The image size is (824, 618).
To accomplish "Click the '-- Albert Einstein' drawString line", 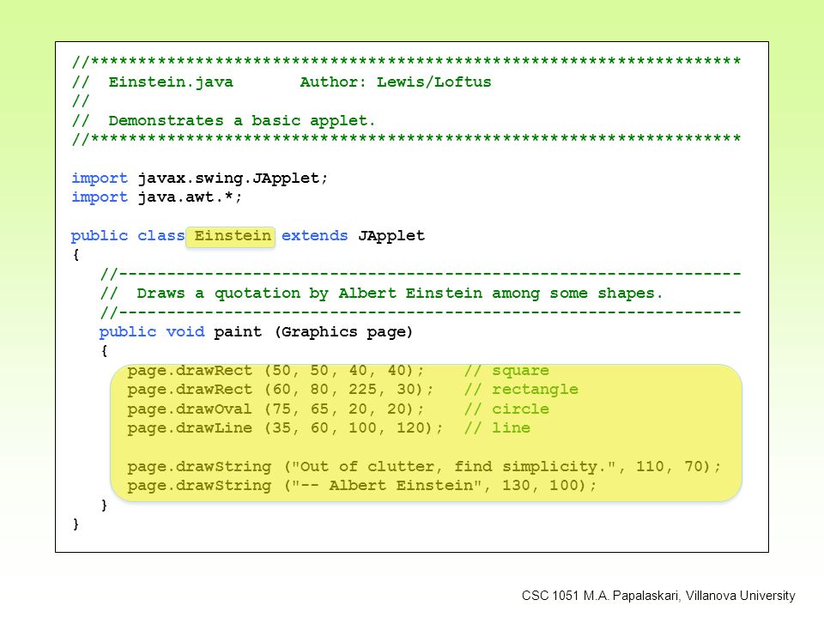I will coord(361,485).
